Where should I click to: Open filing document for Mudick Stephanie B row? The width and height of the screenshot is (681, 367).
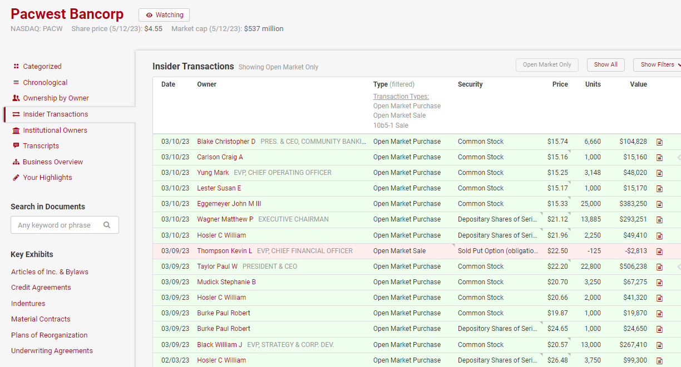659,282
